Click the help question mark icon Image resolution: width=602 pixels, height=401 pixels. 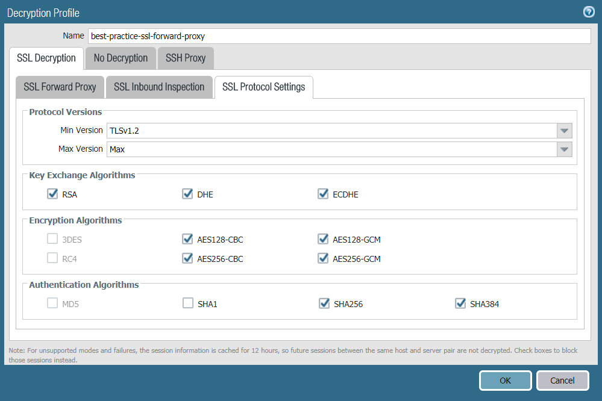coord(588,12)
